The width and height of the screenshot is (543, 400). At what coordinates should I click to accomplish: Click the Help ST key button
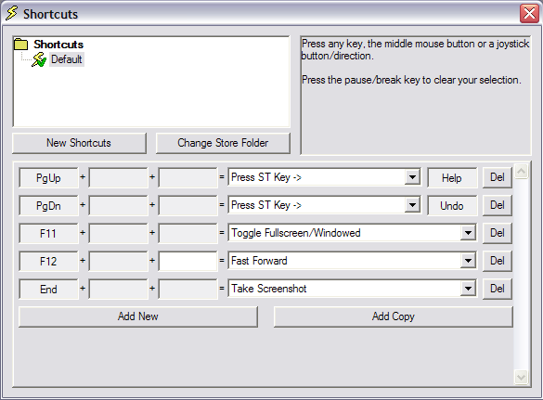(452, 178)
